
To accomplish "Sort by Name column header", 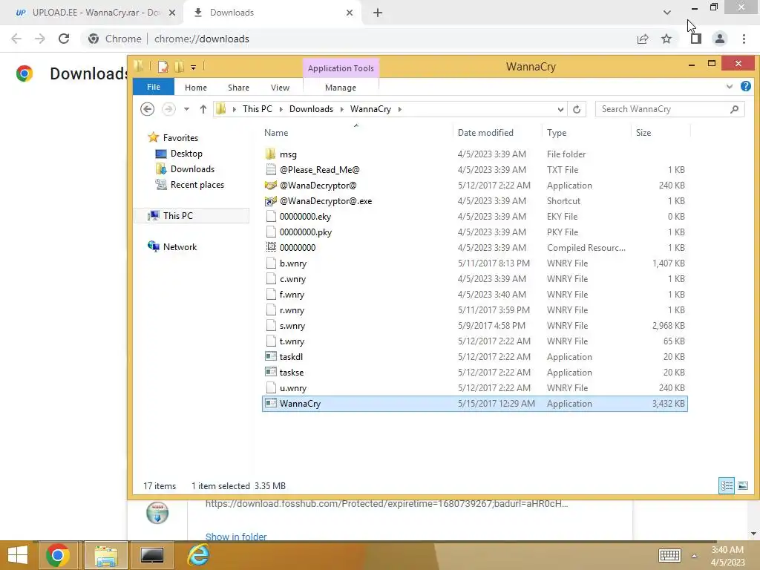I will coord(356,132).
